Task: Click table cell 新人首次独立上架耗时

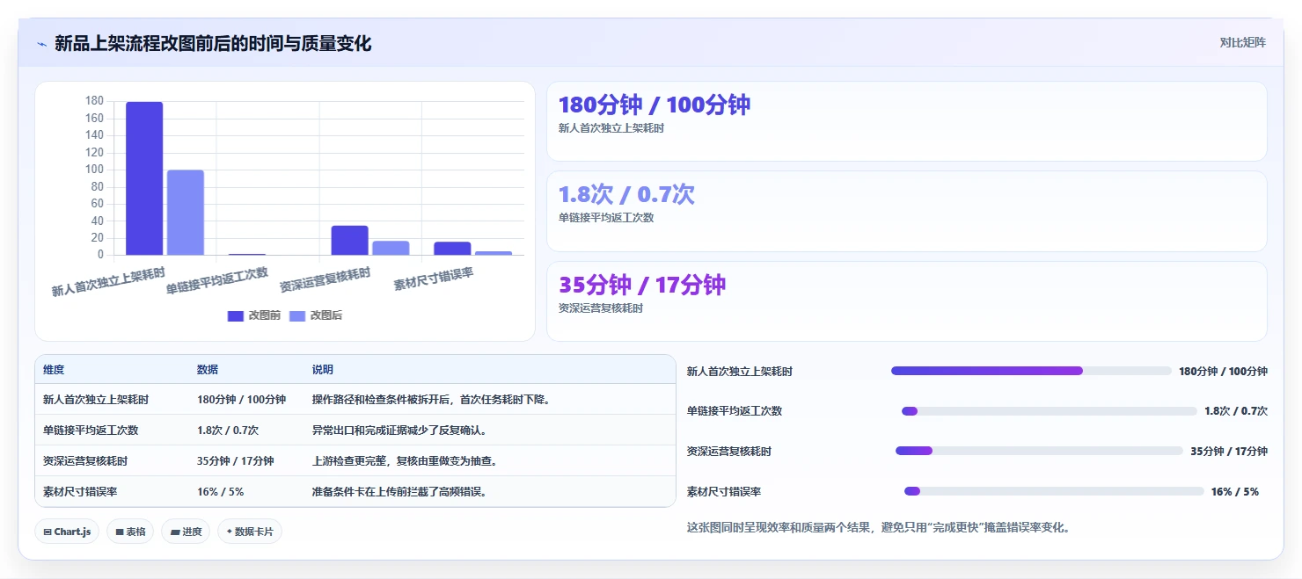Action: point(96,400)
